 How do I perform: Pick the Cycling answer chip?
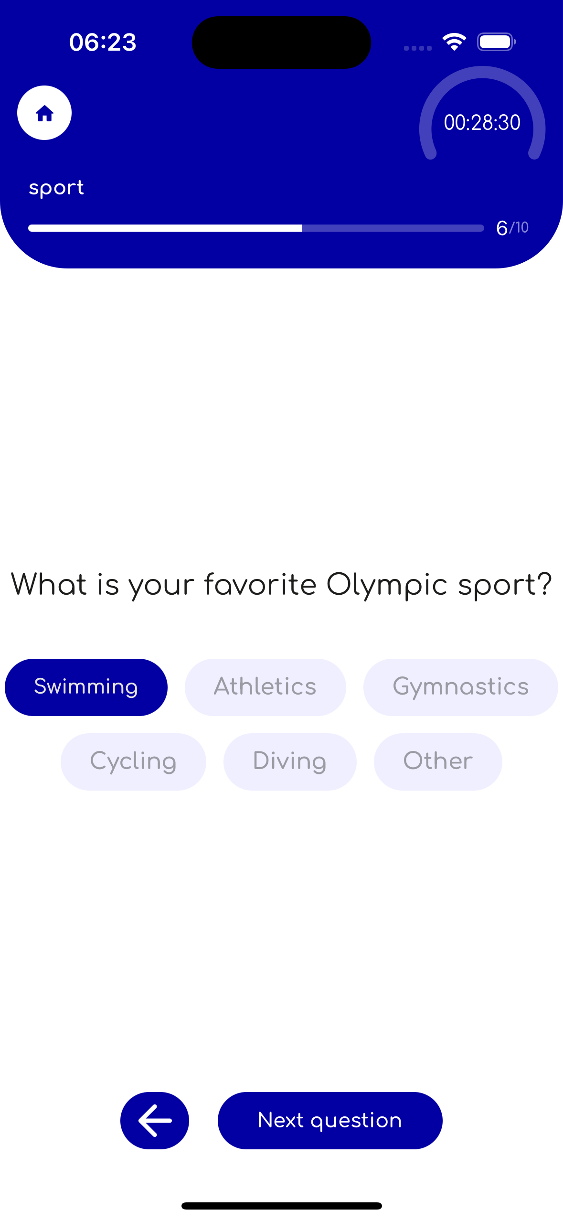133,761
